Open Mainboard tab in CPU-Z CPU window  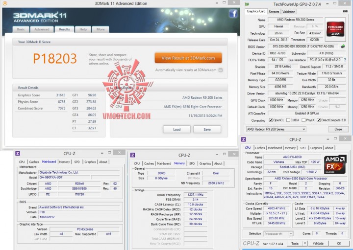[x=275, y=148]
